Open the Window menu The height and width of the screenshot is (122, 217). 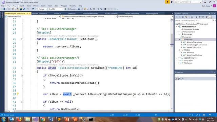(x=73, y=6)
